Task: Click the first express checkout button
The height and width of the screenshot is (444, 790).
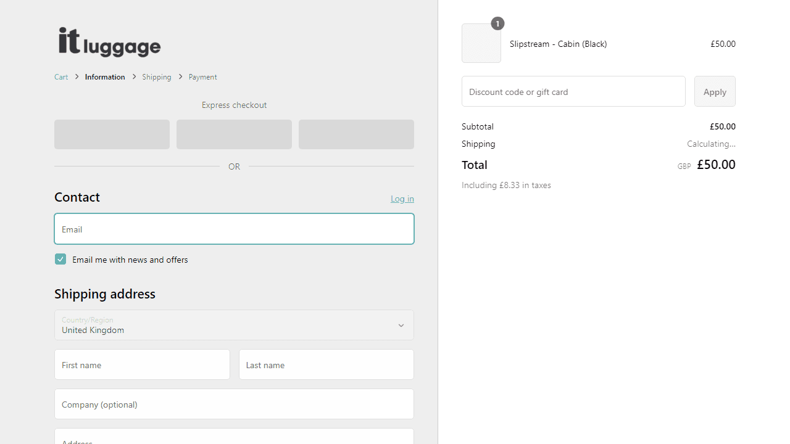Action: tap(112, 134)
